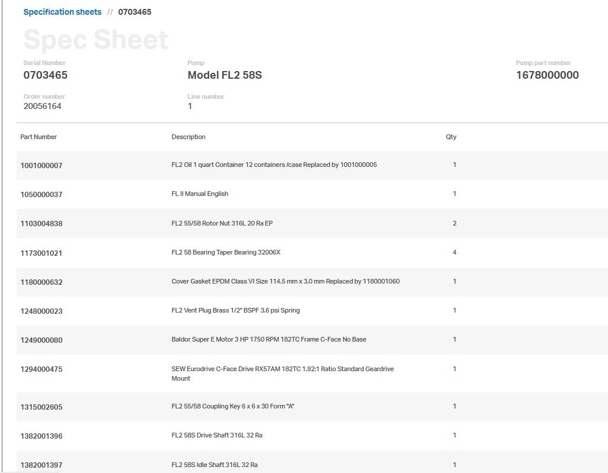Open the Specification sheets breadcrumb link
Viewport: 608px width, 473px height.
62,12
